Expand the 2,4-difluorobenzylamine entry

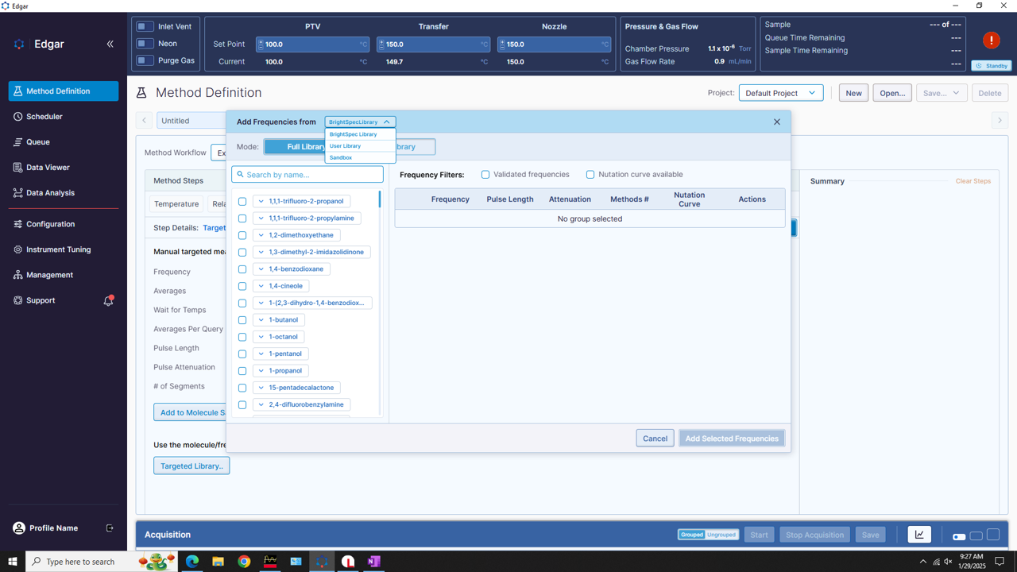(261, 404)
